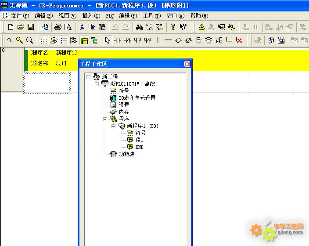309x246 pixels.
Task: Insert a new horizontal line
Action: [x=168, y=40]
